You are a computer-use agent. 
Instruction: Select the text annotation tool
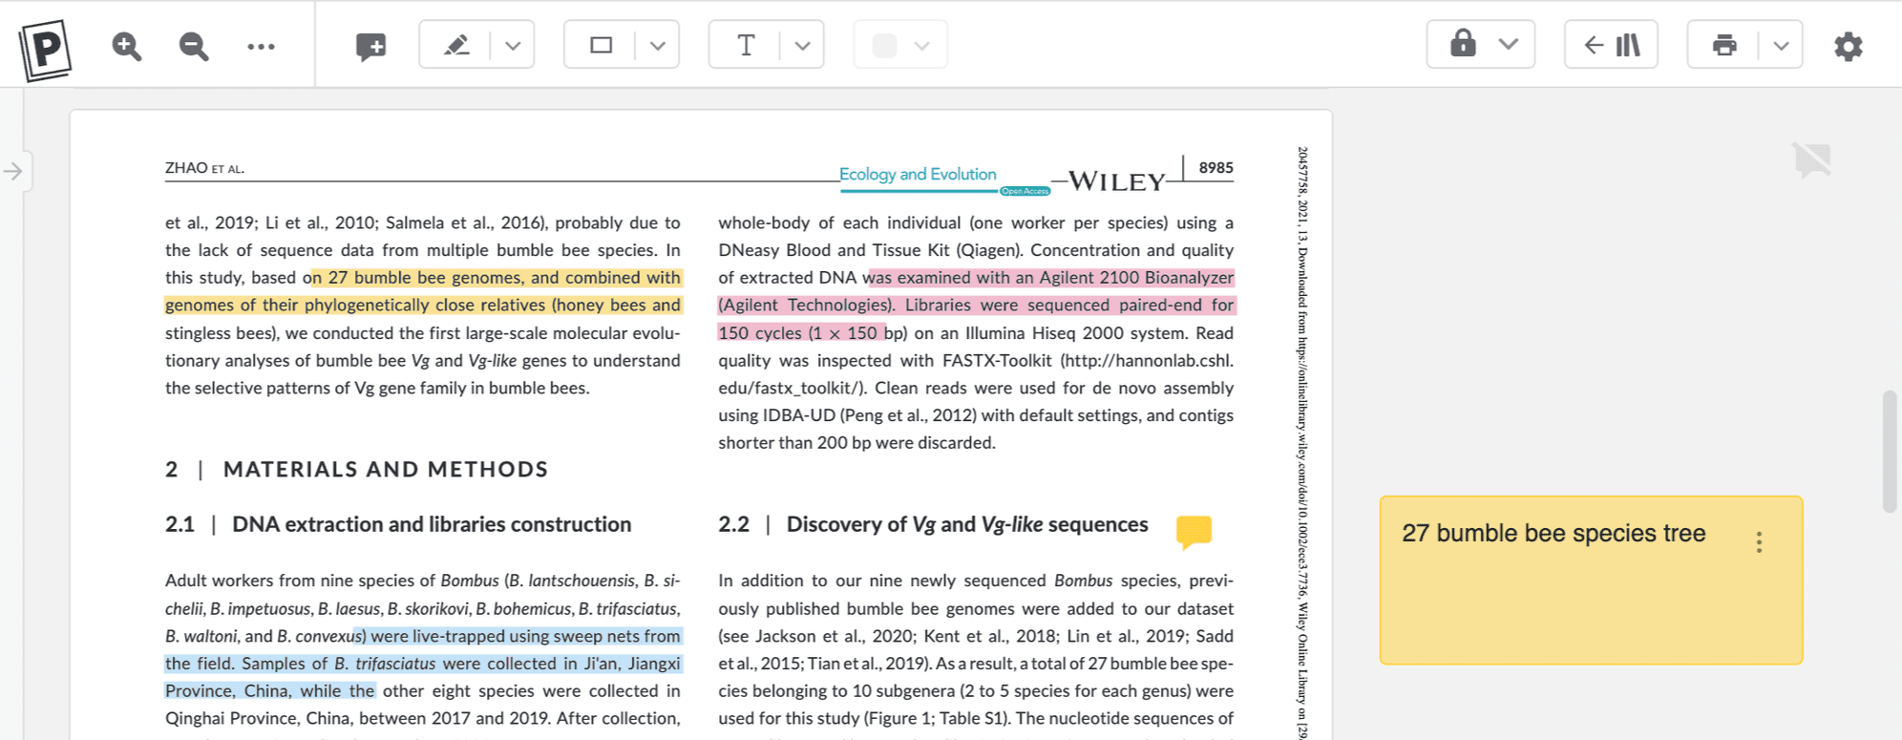point(746,45)
